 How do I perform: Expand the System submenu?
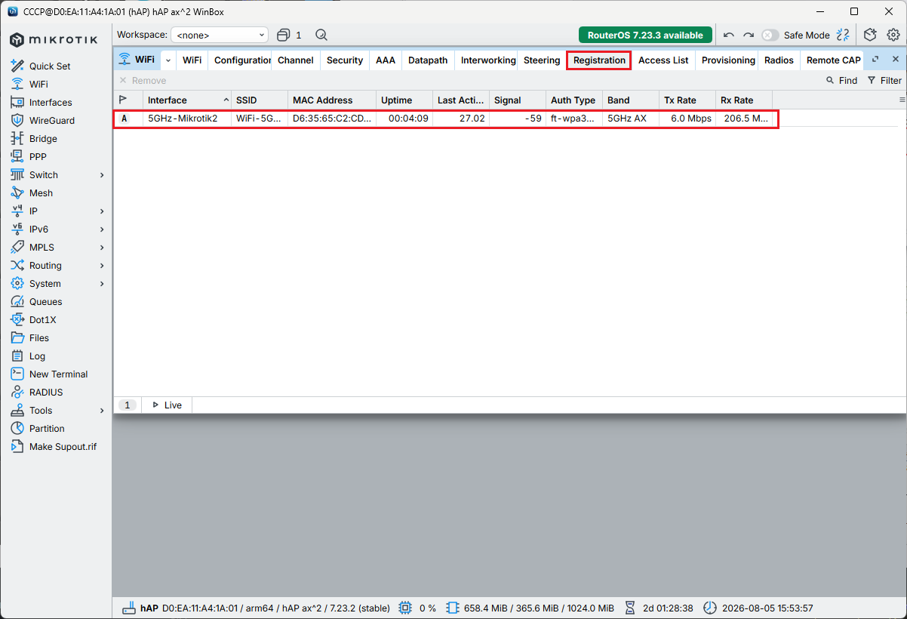(x=102, y=284)
